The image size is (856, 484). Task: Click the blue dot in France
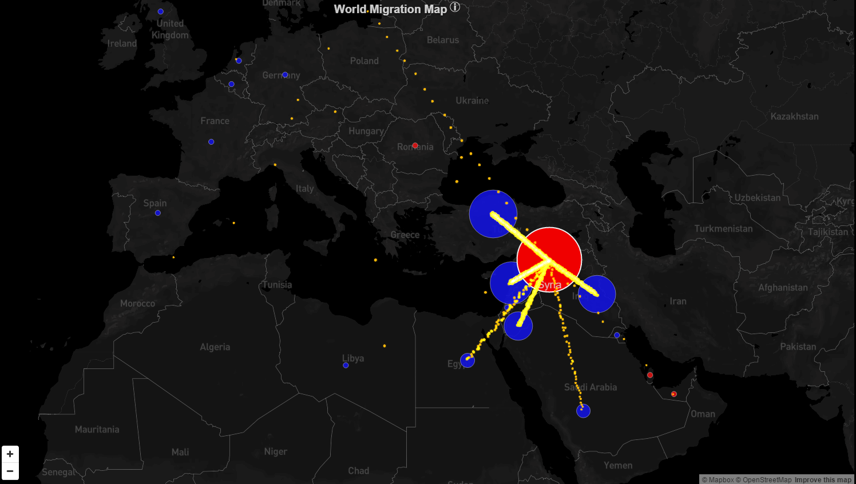click(211, 142)
